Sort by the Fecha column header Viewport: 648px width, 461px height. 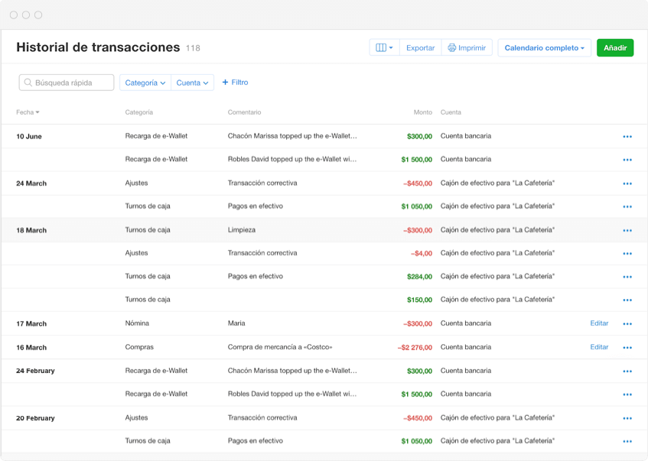coord(28,112)
